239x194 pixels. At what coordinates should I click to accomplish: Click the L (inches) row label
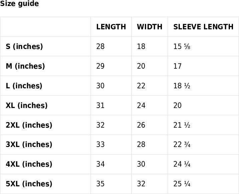24,86
